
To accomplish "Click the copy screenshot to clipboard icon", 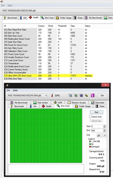I will point(76,96).
